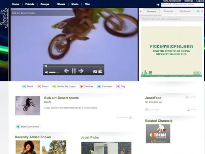Switch to the Channel tab

pyautogui.click(x=168, y=11)
